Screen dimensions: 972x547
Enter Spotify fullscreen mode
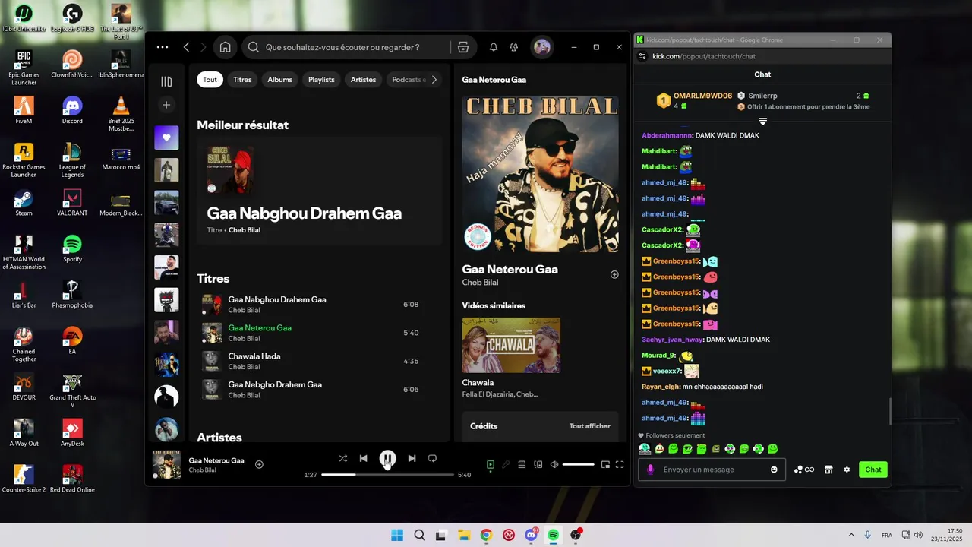pyautogui.click(x=620, y=464)
